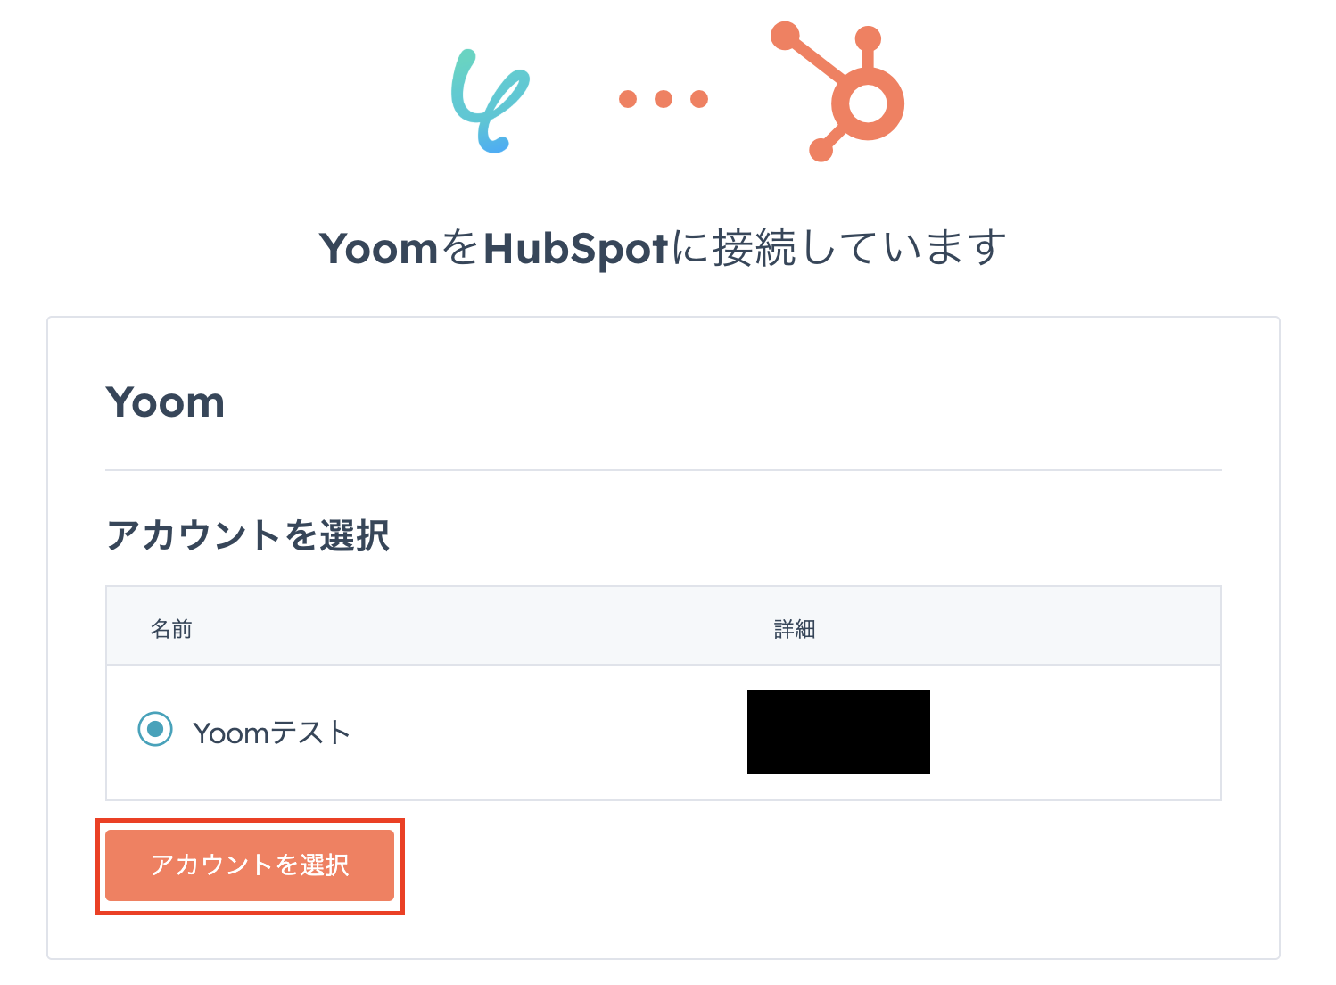This screenshot has width=1336, height=985.
Task: Click the Yoom logo icon at top
Action: 490,100
